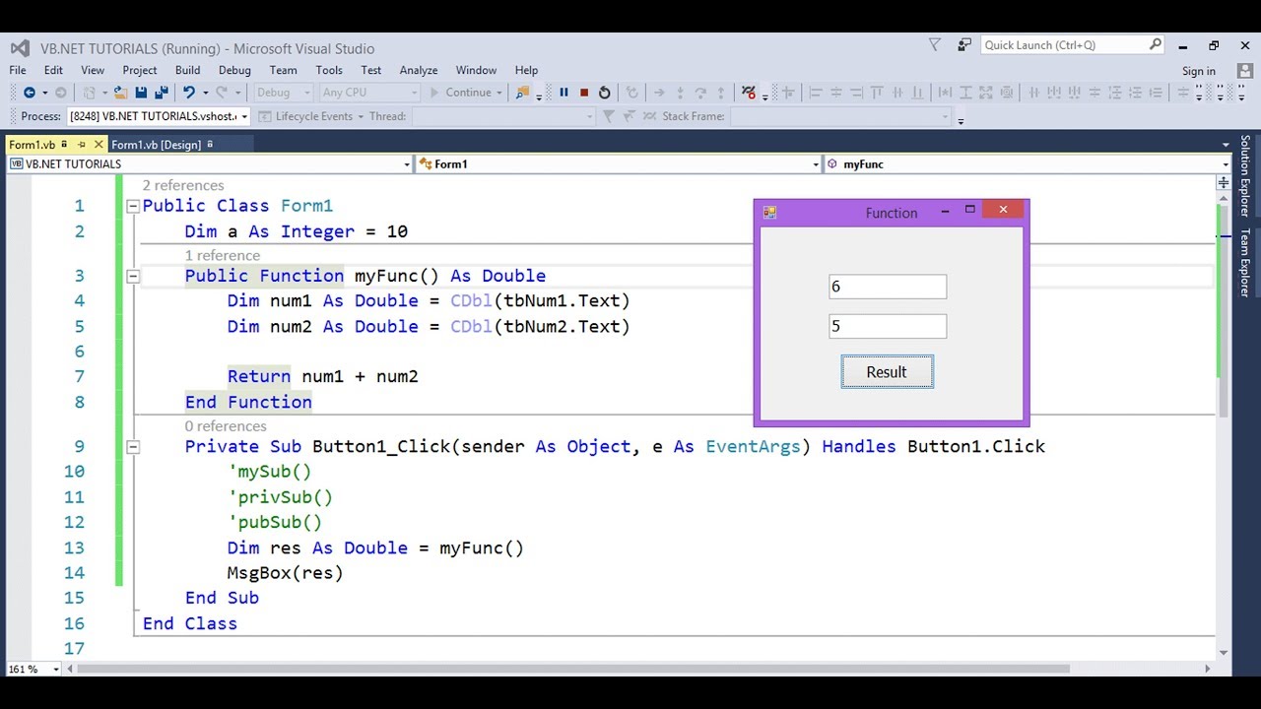Open the Team Explorer side tab

click(x=1245, y=263)
